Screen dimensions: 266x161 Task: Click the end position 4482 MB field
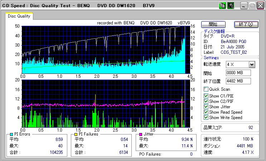(238, 81)
